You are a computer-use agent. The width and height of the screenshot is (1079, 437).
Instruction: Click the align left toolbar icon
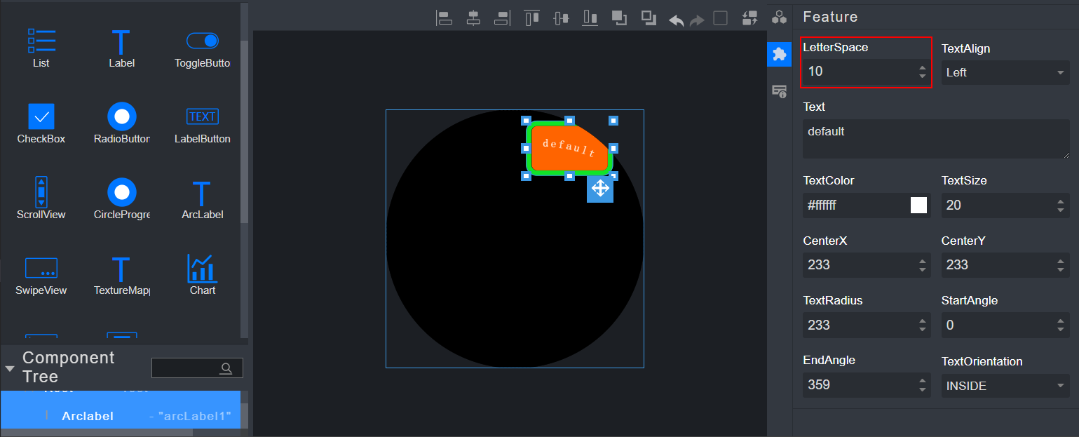pyautogui.click(x=445, y=18)
